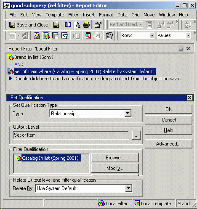Click the grayed page-by pages icon
The image size is (197, 209).
76,36
